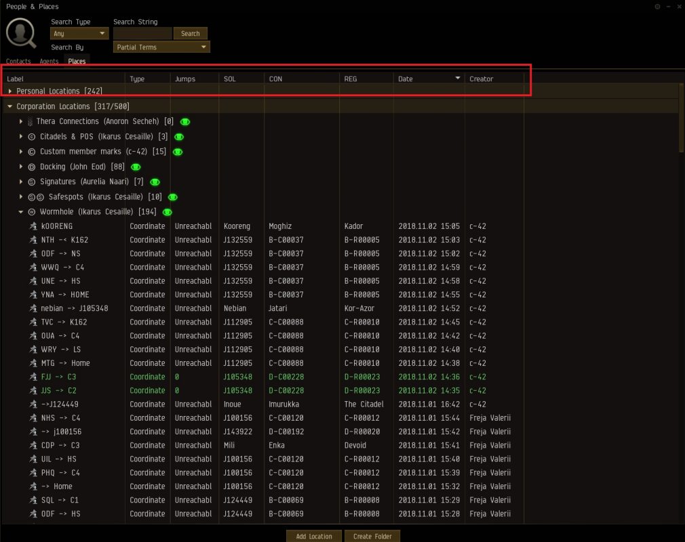Image resolution: width=685 pixels, height=542 pixels.
Task: Toggle green eye for Thera Connections folder
Action: click(184, 122)
